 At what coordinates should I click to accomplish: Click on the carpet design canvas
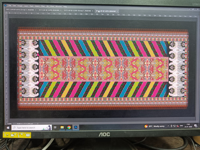(x=103, y=69)
